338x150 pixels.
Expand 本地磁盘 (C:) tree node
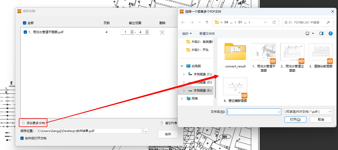click(184, 74)
